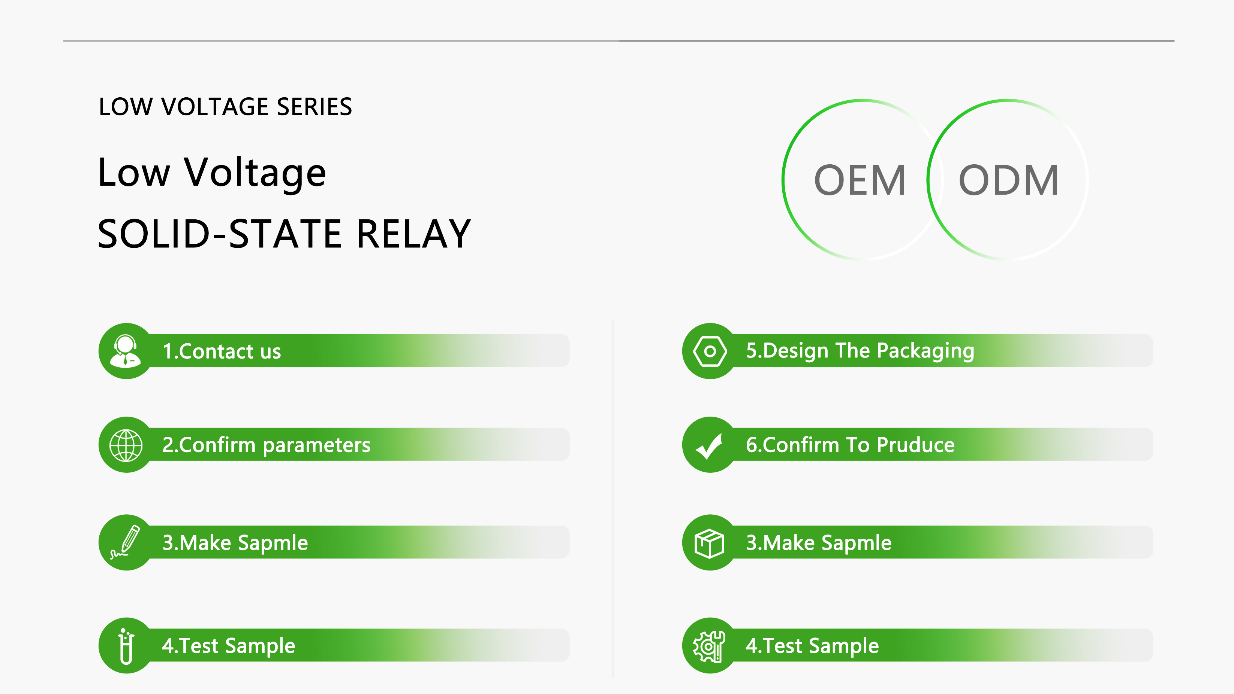This screenshot has height=694, width=1234.
Task: Select the 5.Design The Packaging bar
Action: pyautogui.click(x=917, y=351)
